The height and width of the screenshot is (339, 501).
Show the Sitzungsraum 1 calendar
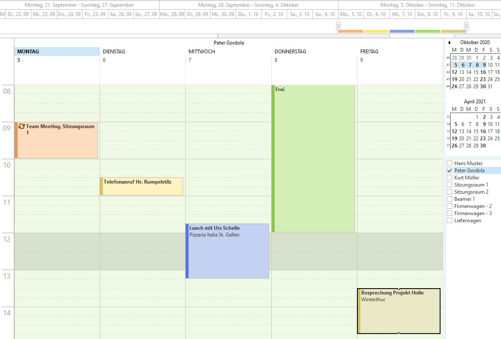(450, 184)
